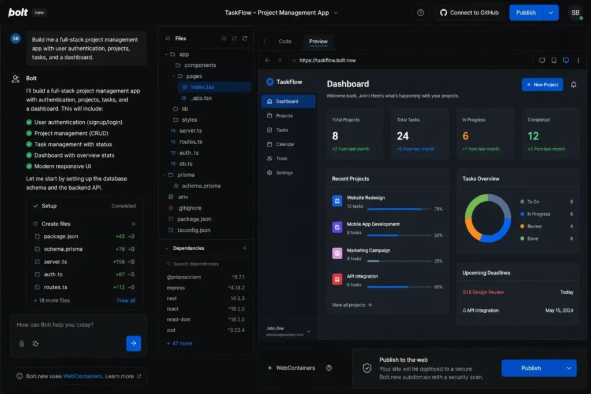Click the notification bell icon in Dashboard

coord(573,84)
